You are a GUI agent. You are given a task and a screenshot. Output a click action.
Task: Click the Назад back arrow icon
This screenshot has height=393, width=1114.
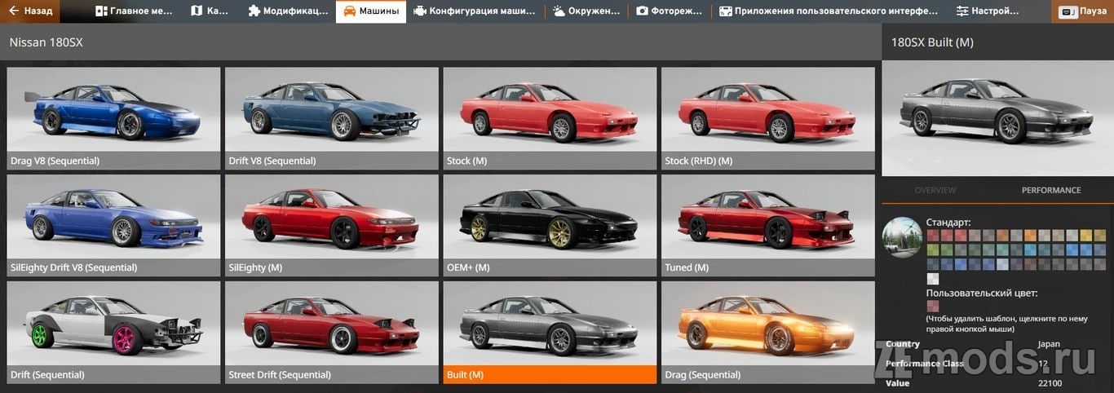coord(14,11)
